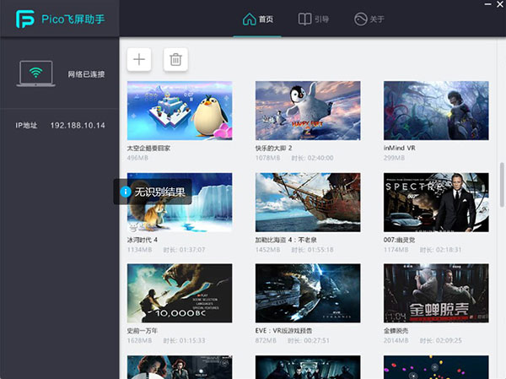
Task: Open the 史前一万年 10,000 BC thumbnail
Action: coord(180,293)
